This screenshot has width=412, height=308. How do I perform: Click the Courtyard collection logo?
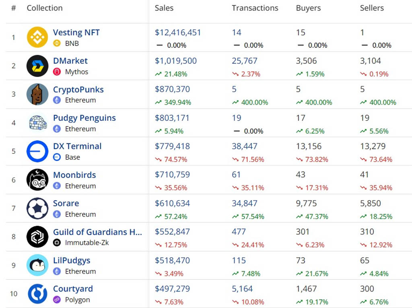point(37,294)
